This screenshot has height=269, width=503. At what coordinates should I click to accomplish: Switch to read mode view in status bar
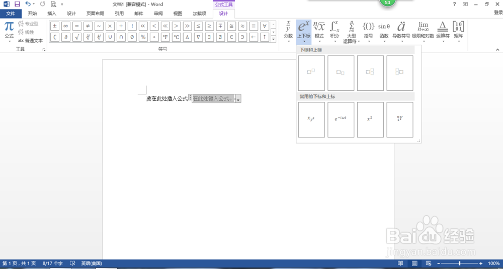pos(400,263)
